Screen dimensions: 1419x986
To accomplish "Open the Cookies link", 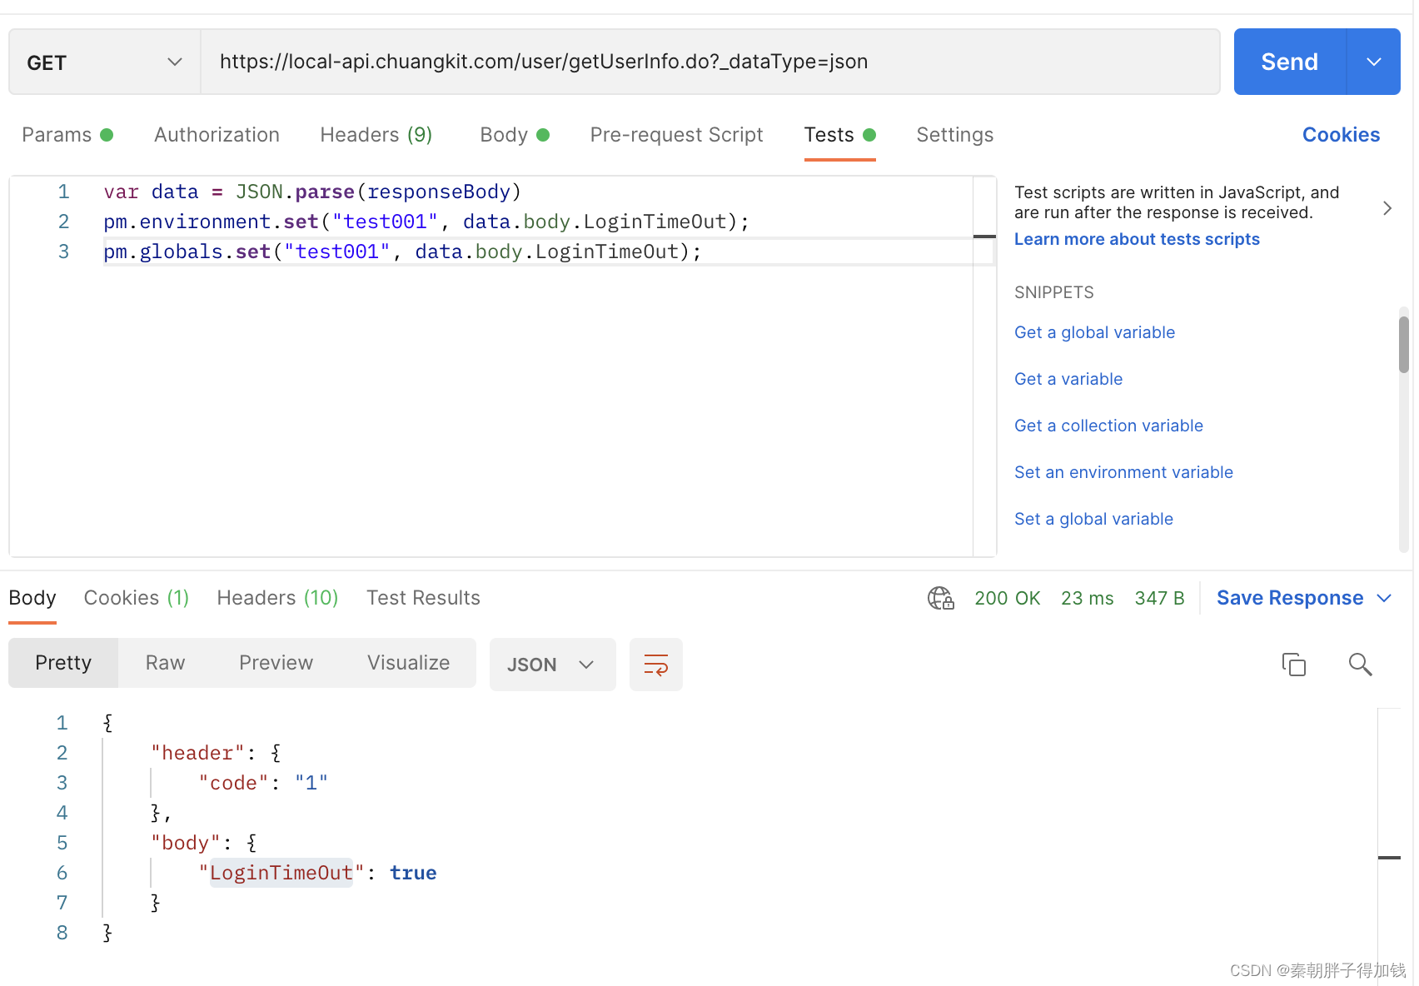I will point(1341,135).
